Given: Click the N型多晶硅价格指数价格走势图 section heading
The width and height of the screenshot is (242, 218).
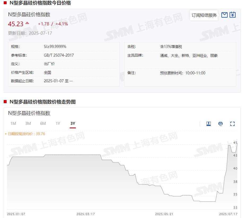Looking at the screenshot, I should 42,102.
